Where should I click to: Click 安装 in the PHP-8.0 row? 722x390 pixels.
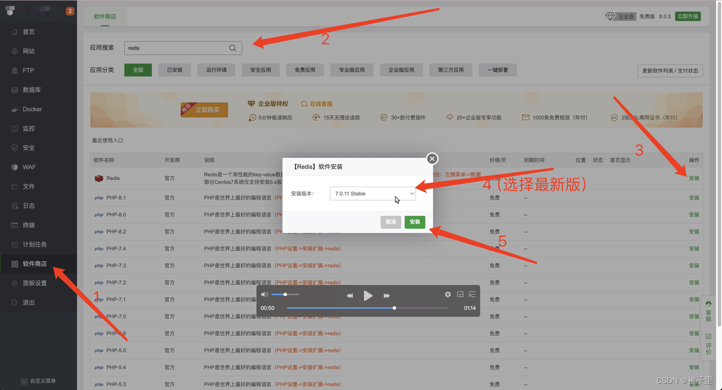click(694, 215)
